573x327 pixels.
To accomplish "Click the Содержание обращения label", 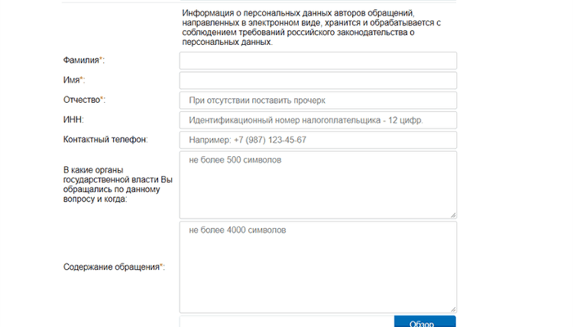I will pyautogui.click(x=111, y=267).
